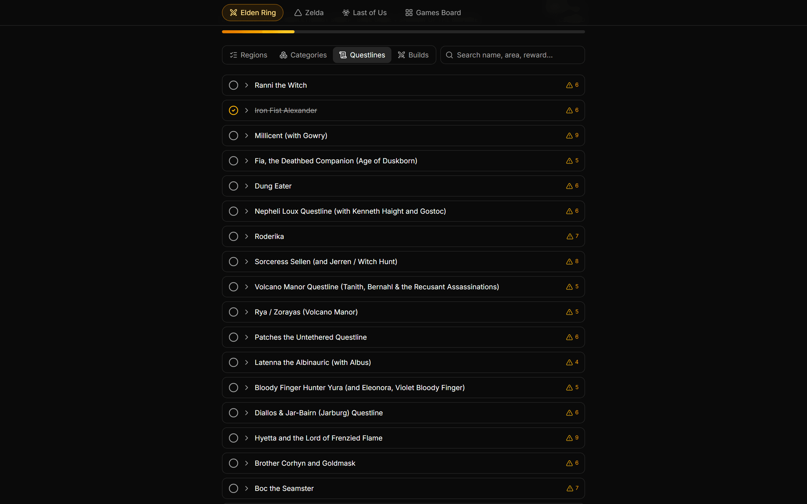Select the Elden Ring tab
Image resolution: width=807 pixels, height=504 pixels.
point(253,13)
